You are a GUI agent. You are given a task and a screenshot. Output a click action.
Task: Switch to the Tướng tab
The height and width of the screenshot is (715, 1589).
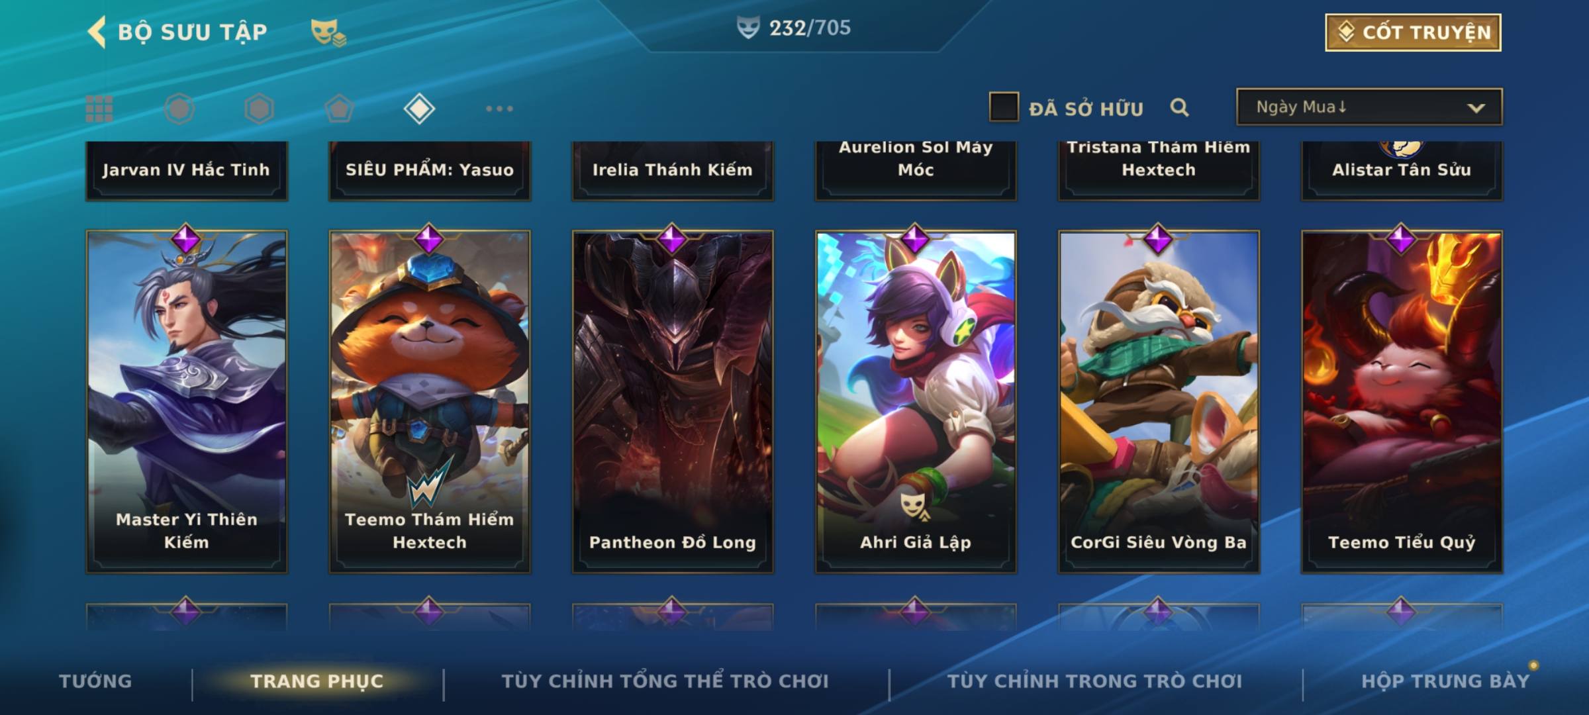tap(95, 681)
